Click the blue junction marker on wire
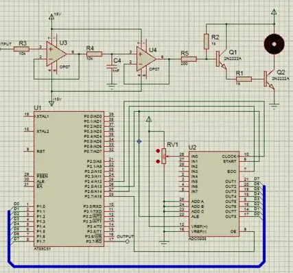The height and width of the screenshot is (273, 293). click(x=139, y=141)
